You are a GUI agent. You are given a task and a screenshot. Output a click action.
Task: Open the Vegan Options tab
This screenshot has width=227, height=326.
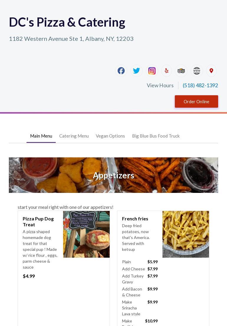coord(110,136)
